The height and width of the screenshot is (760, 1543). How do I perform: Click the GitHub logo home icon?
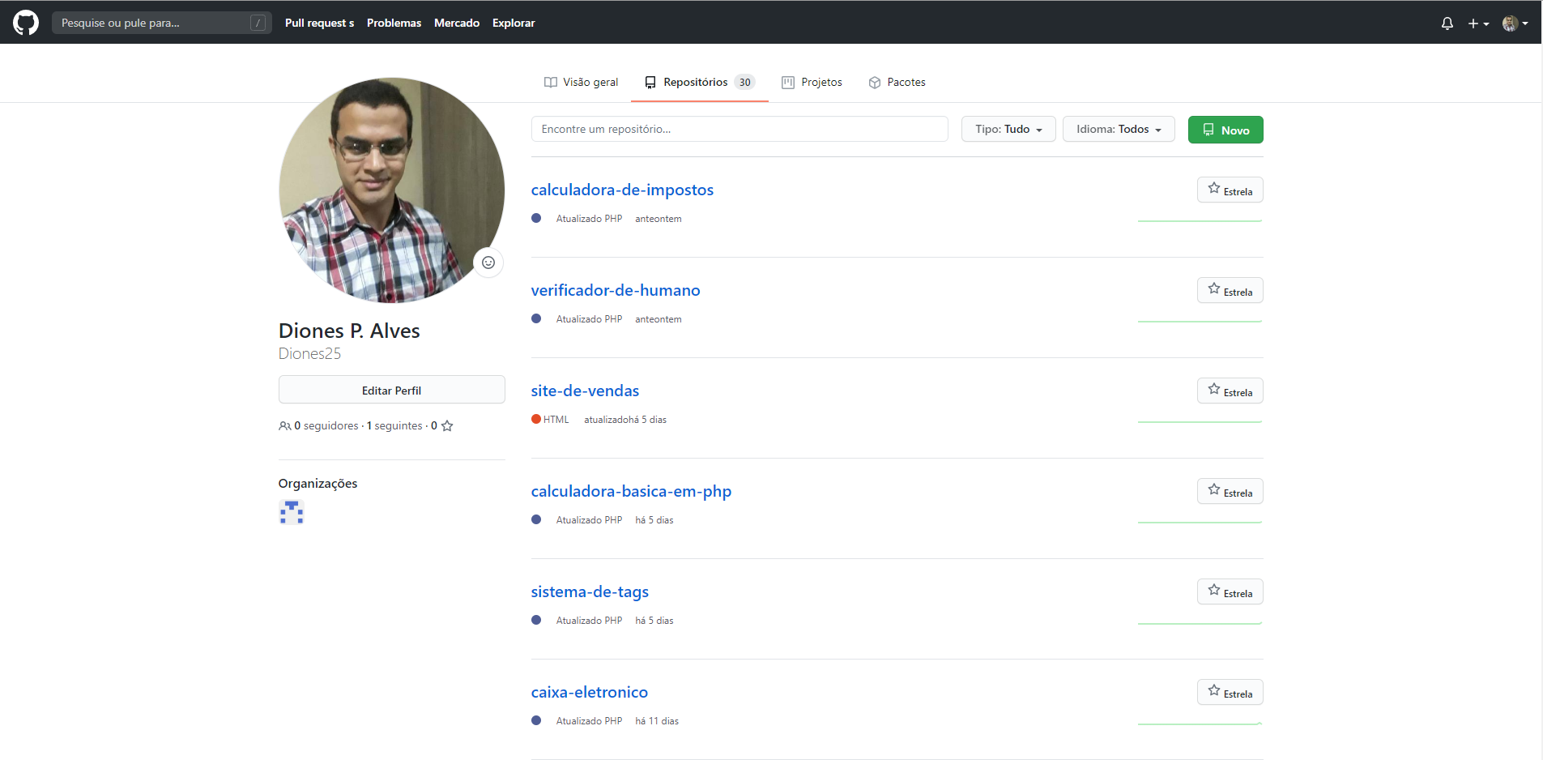[26, 23]
